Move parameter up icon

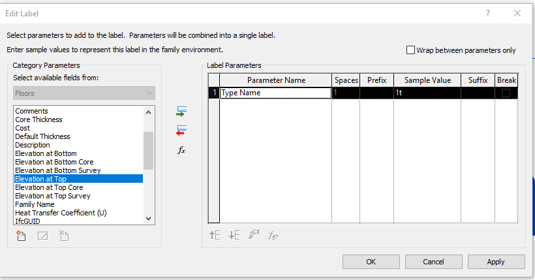[x=215, y=235]
